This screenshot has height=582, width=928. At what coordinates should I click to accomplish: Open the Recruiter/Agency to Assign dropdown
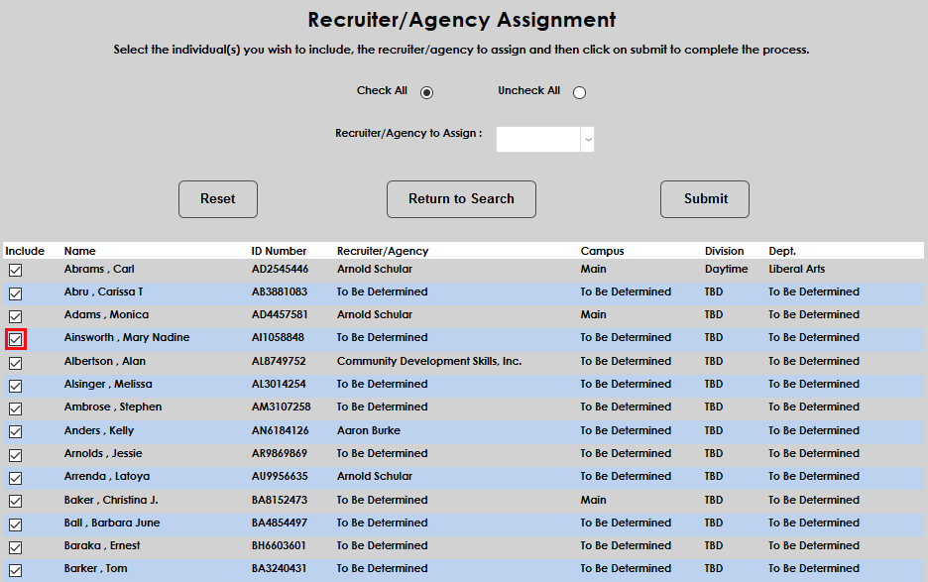tap(587, 139)
